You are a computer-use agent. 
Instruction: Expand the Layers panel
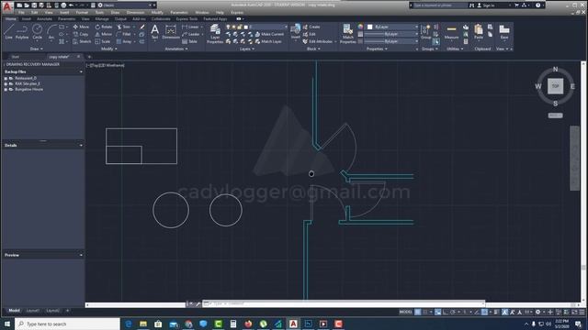[247, 49]
